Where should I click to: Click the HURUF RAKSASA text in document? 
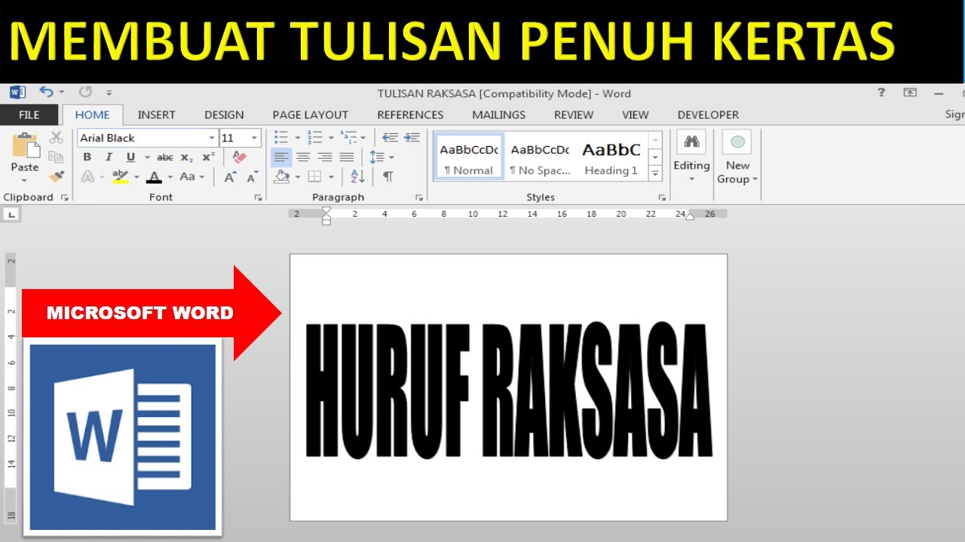[x=509, y=390]
